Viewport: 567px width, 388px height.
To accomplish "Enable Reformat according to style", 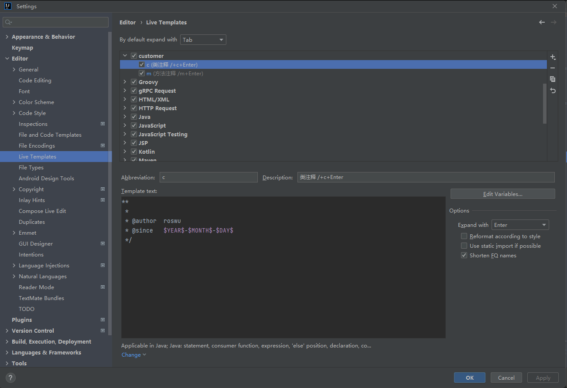I will (464, 236).
